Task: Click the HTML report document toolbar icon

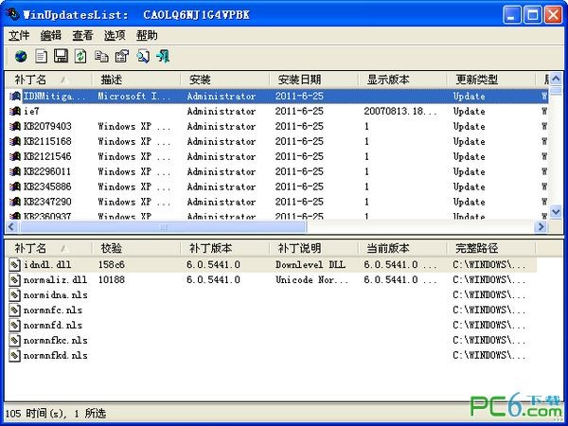Action: click(41, 57)
